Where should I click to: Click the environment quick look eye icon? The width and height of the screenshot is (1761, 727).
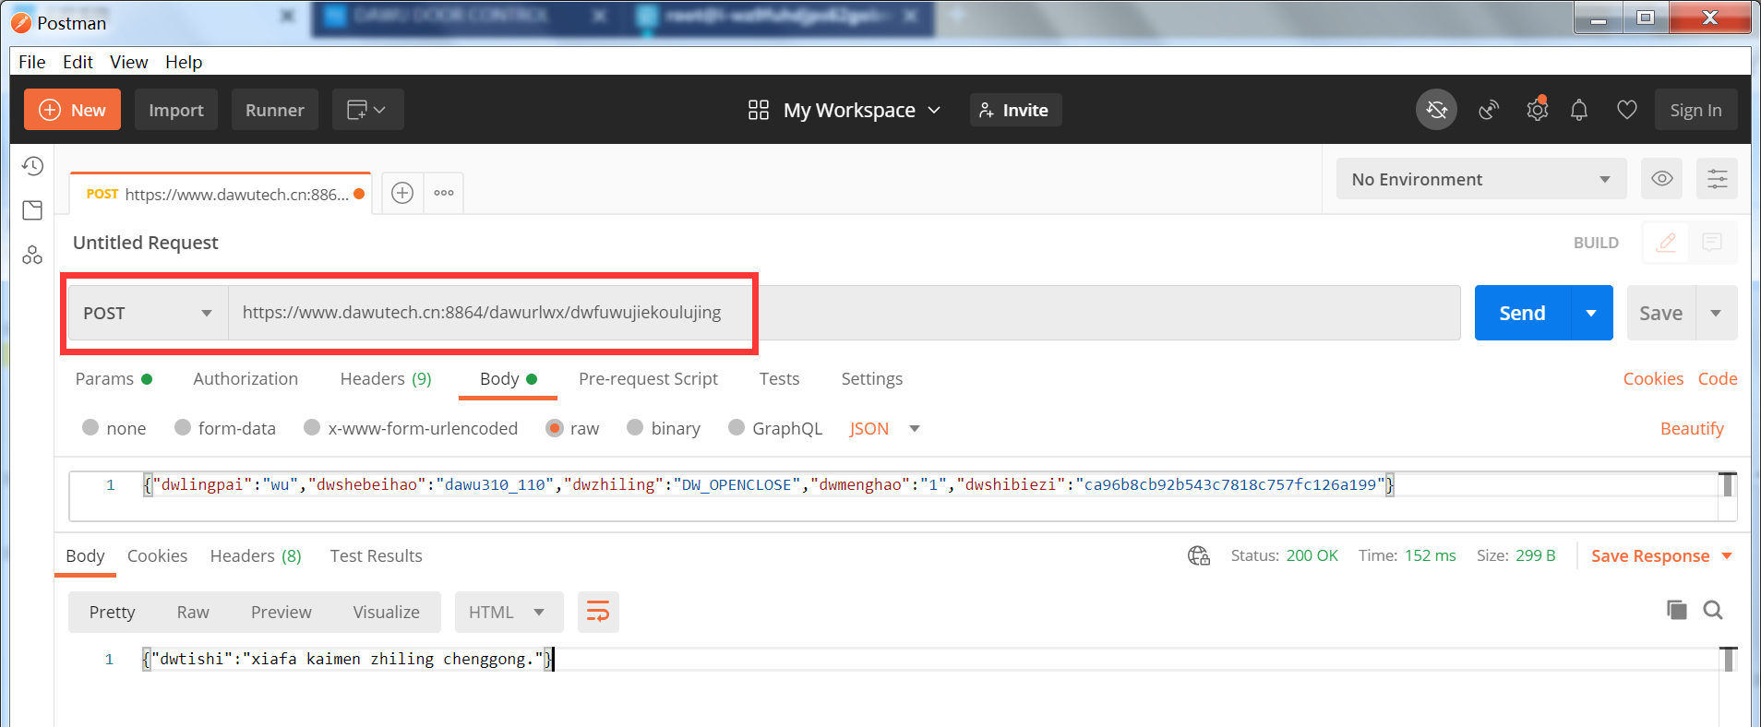(1661, 179)
